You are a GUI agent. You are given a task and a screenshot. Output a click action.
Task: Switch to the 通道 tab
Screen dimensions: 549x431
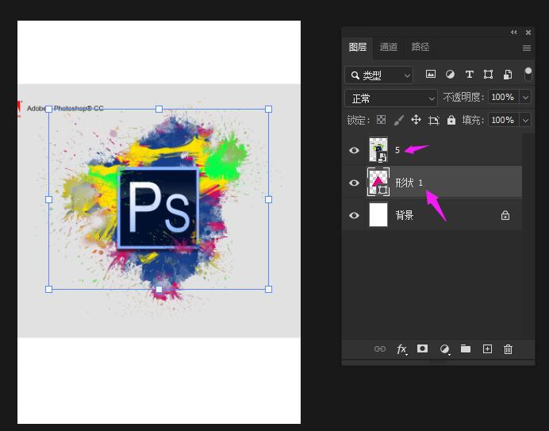coord(389,47)
